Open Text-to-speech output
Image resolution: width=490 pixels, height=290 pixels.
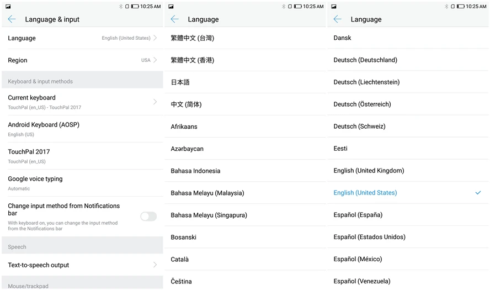click(82, 265)
